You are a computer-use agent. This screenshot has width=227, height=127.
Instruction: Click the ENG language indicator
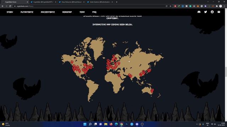[x=207, y=124]
